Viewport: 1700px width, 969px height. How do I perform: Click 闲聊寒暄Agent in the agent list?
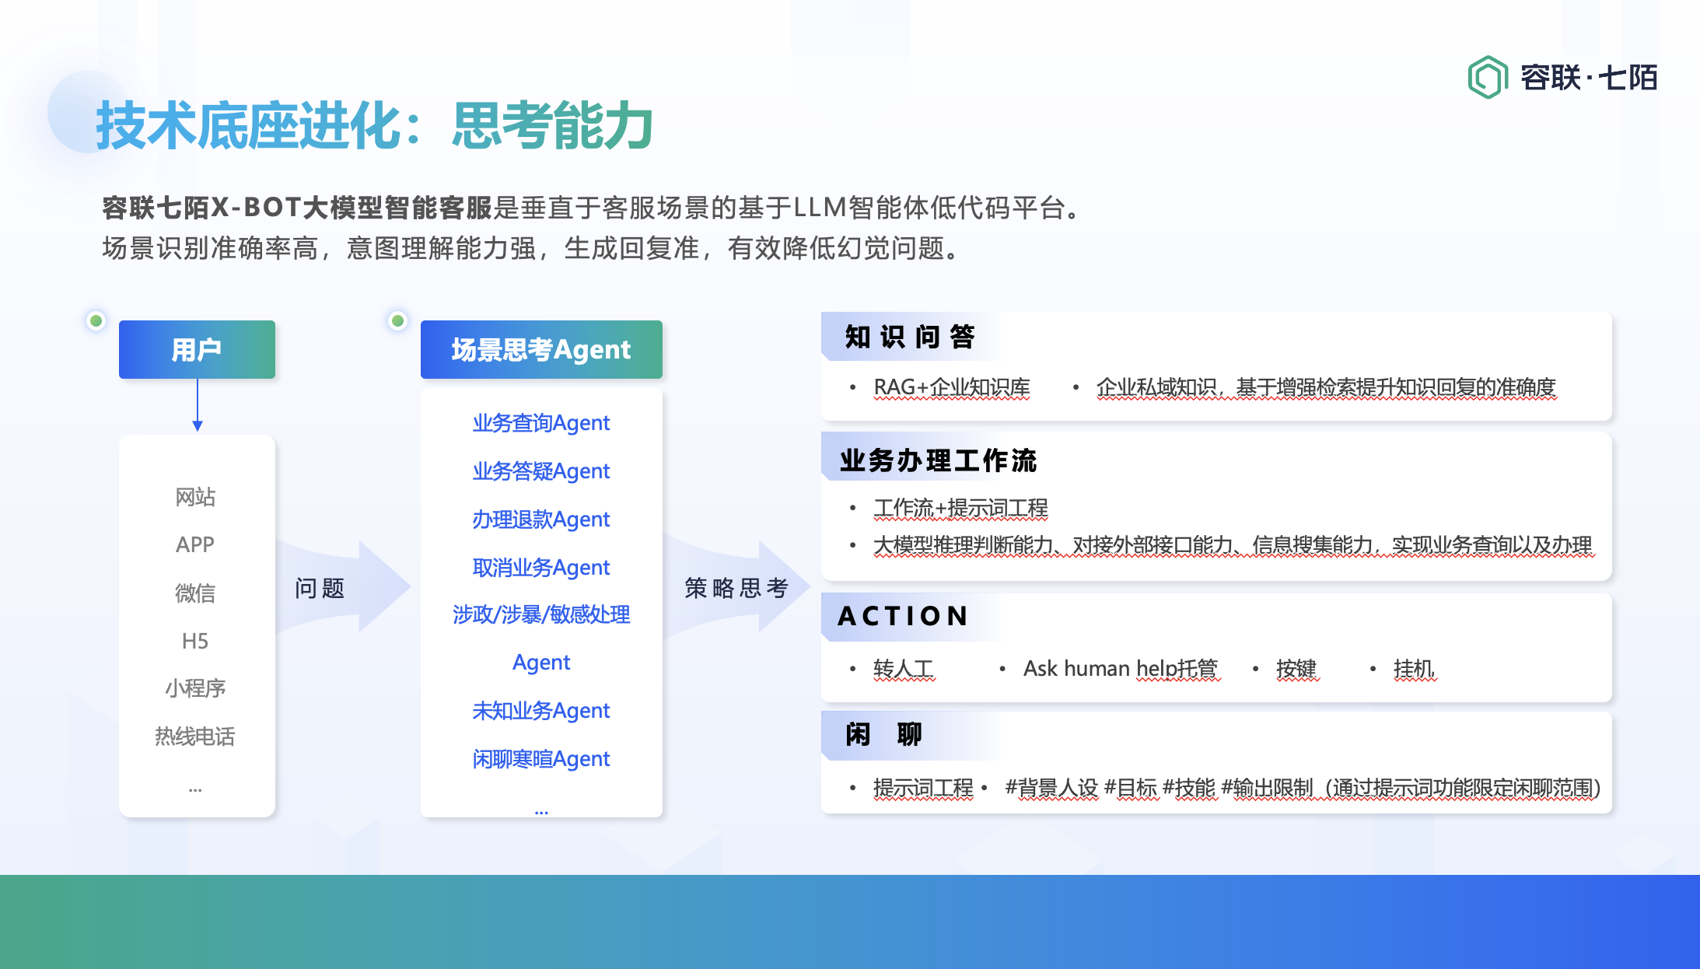pos(541,758)
